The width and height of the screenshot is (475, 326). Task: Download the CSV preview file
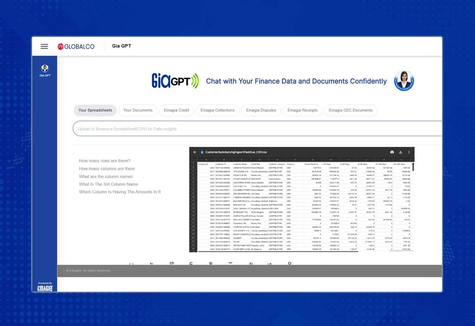pos(400,152)
